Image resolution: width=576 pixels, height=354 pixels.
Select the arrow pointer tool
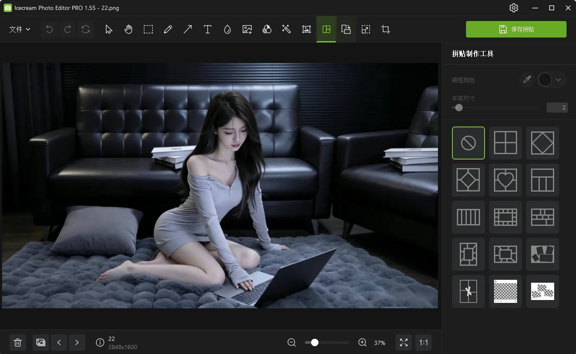click(x=109, y=29)
